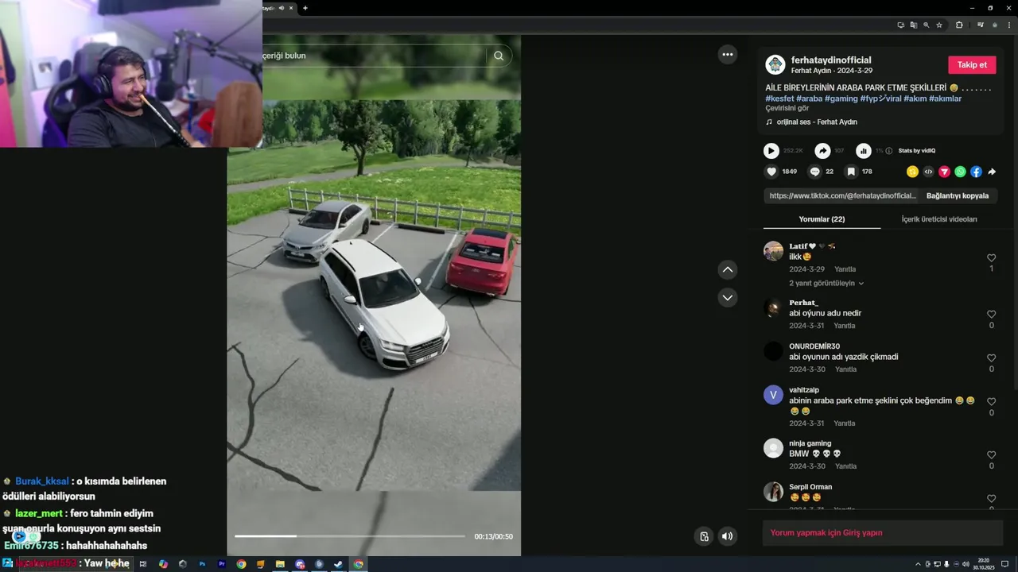1018x572 pixels.
Task: Bookmark the video with save icon 178
Action: 851,172
